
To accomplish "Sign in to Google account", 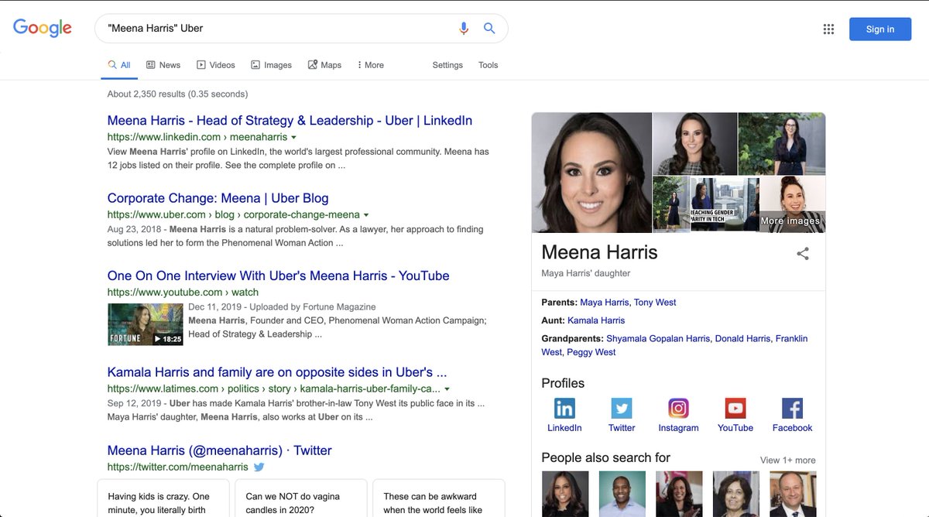I will pos(880,29).
